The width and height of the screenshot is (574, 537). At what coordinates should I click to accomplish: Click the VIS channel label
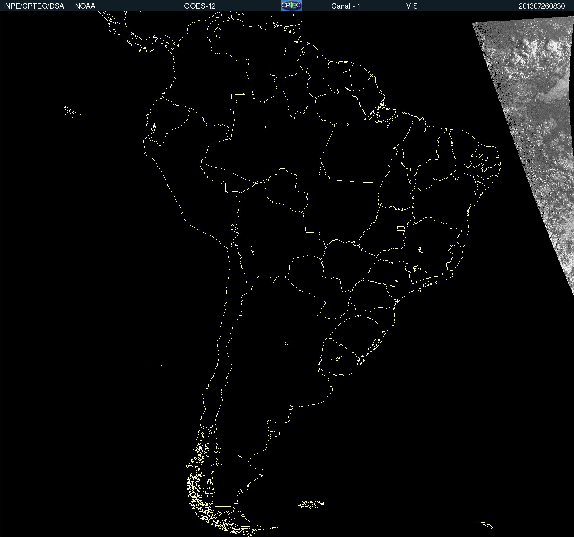[412, 6]
